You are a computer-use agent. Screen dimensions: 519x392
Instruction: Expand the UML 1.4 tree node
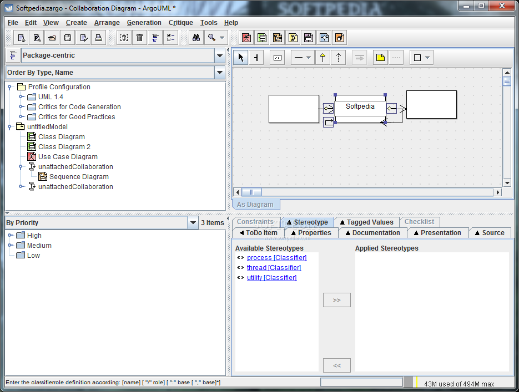[21, 97]
